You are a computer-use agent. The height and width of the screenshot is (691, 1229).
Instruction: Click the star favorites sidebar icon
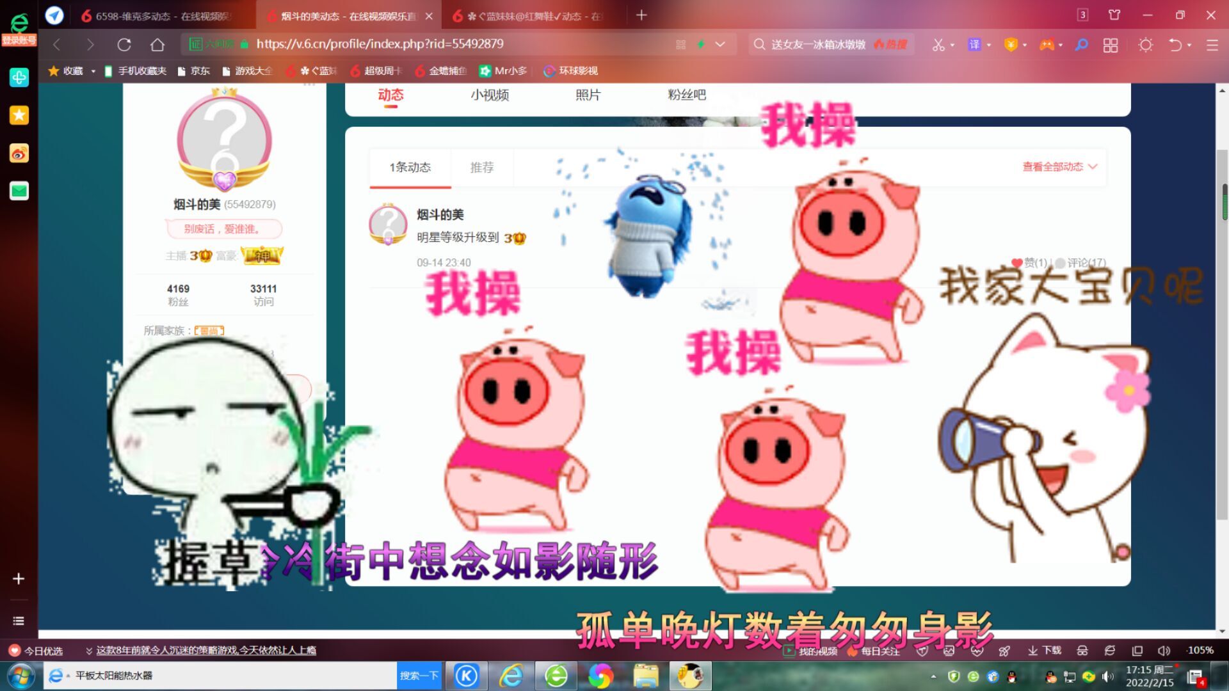pyautogui.click(x=19, y=115)
